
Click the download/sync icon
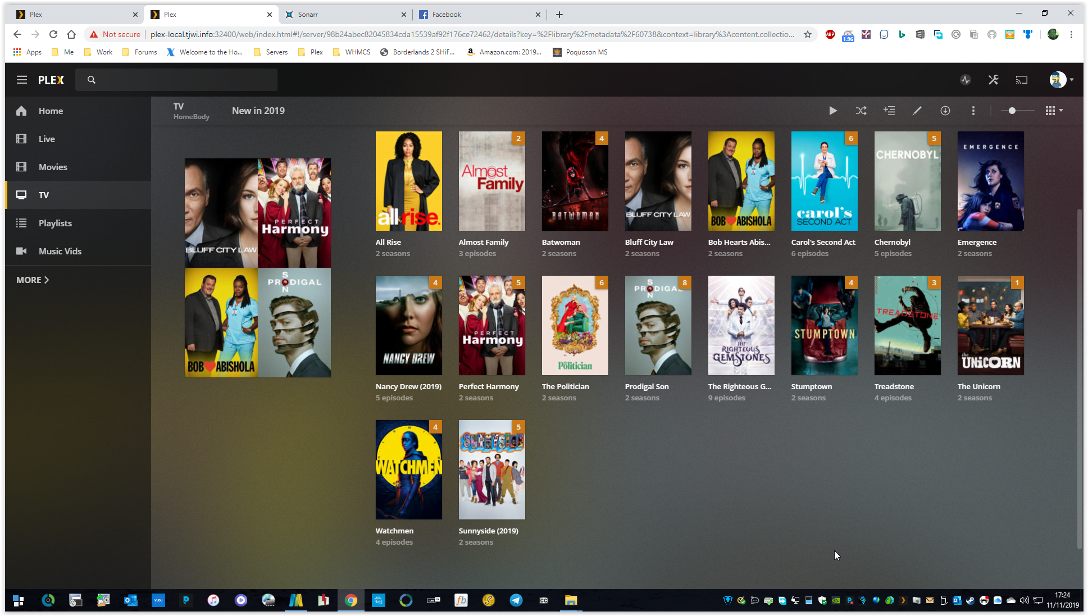(x=945, y=111)
